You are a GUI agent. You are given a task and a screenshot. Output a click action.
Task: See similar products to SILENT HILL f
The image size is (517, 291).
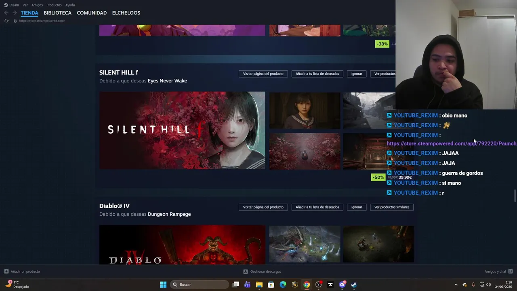coord(383,74)
